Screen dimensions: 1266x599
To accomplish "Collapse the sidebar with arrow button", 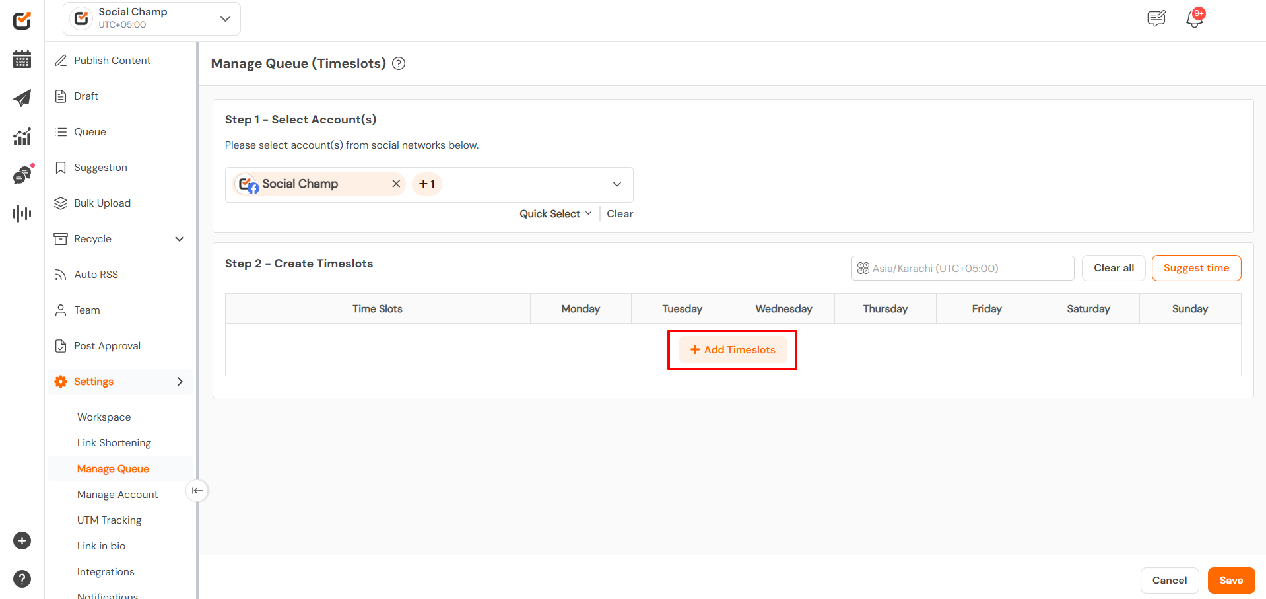I will tap(197, 491).
